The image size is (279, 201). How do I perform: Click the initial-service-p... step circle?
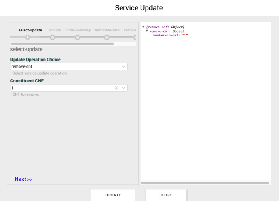77,37
